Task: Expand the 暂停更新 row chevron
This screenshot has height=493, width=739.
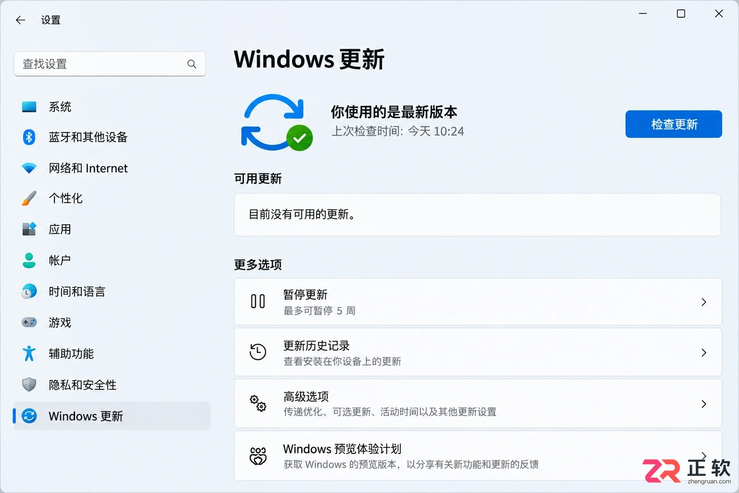Action: [704, 302]
